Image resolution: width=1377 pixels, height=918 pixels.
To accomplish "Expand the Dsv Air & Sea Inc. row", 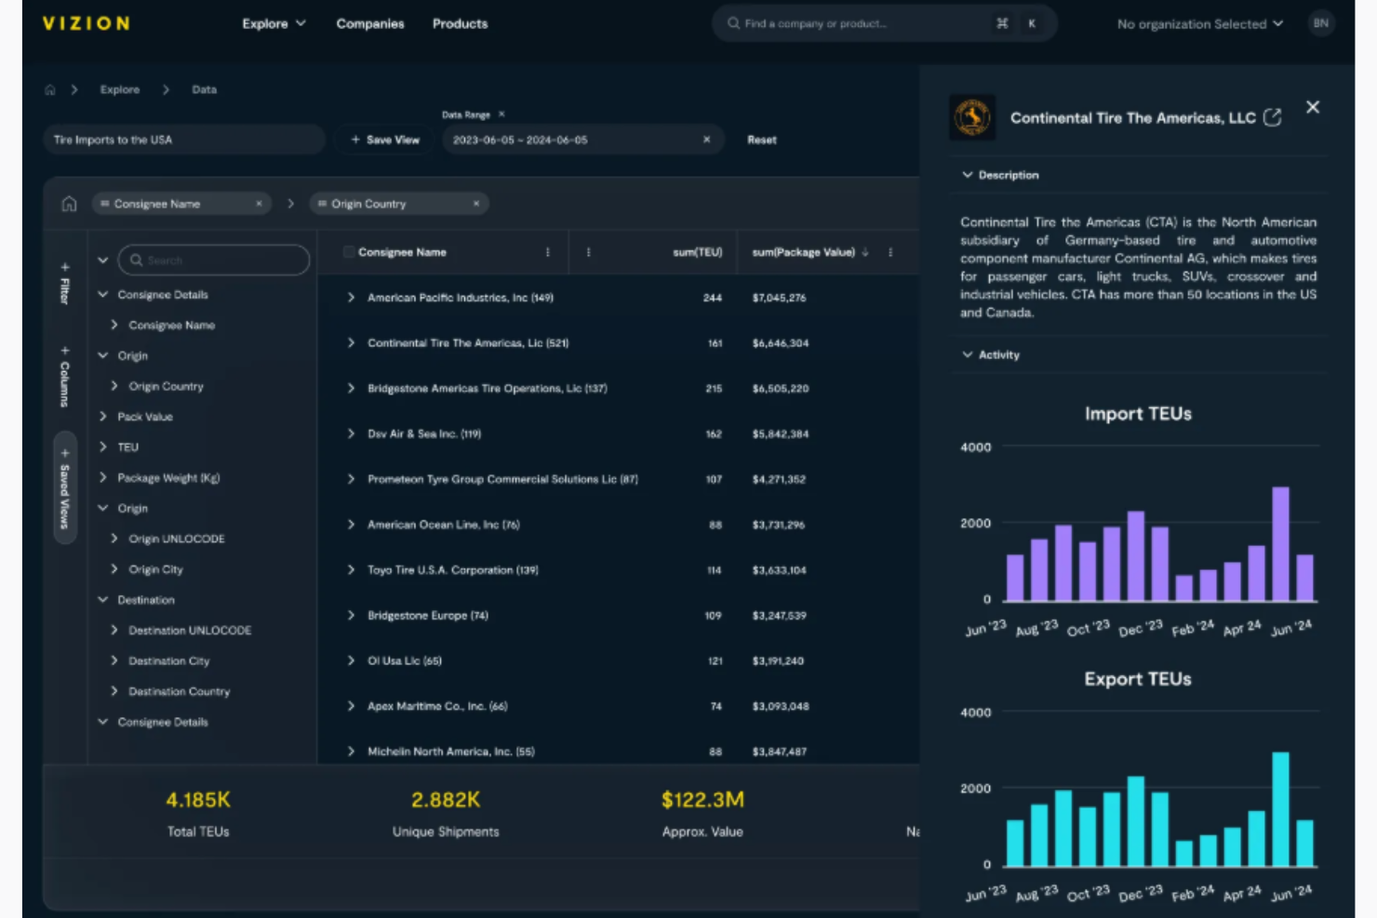I will click(351, 434).
